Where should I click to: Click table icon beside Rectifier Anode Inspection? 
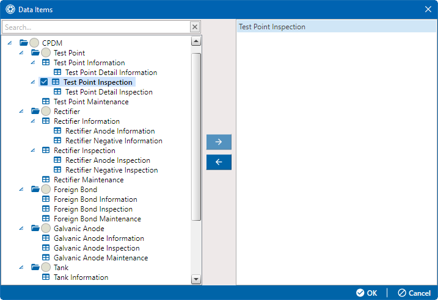pos(57,160)
